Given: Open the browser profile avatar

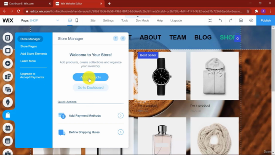Looking at the screenshot, I should (263, 11).
